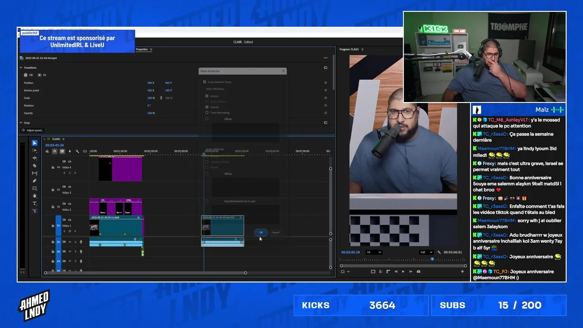The image size is (583, 328).
Task: Click the transform box icon in Program monitor
Action: (x=343, y=272)
